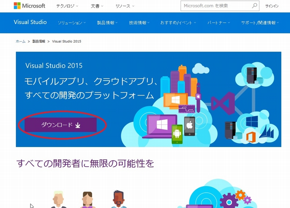Click the grey Apple iPhone icon
Screen dimensions: 290x208
coord(189,126)
